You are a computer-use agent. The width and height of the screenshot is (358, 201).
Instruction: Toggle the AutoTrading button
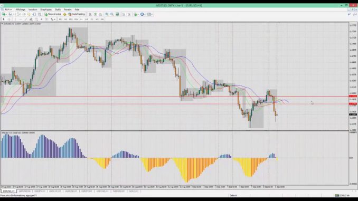[77, 14]
